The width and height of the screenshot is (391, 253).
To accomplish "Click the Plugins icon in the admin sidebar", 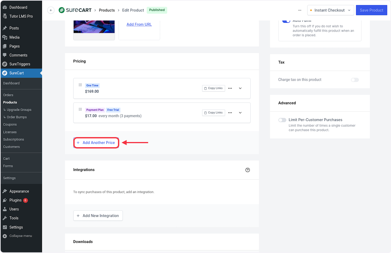I will click(5, 200).
